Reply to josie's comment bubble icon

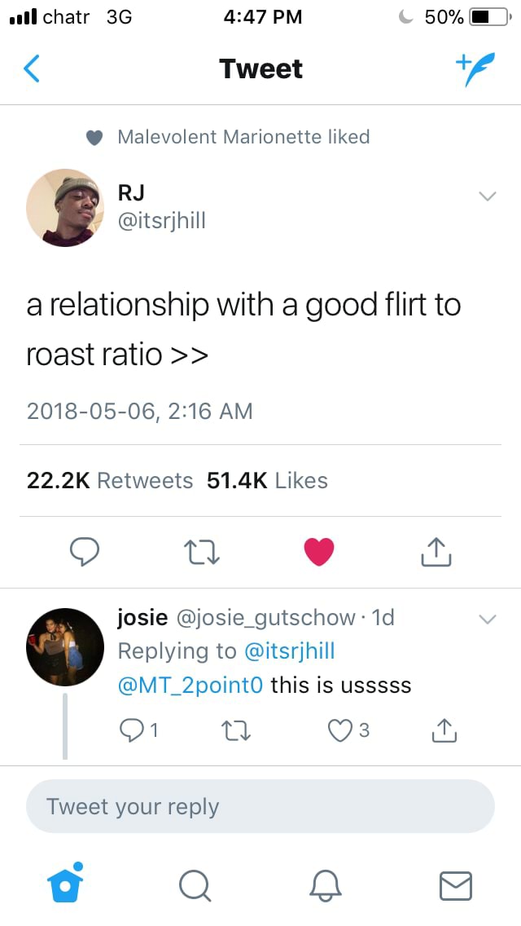tap(131, 730)
